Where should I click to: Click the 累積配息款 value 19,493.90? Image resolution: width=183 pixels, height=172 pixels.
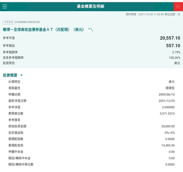point(168,145)
